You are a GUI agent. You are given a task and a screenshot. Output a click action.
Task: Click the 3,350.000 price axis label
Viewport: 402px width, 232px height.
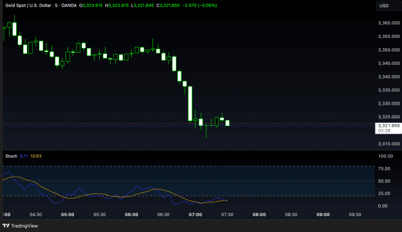pyautogui.click(x=388, y=50)
